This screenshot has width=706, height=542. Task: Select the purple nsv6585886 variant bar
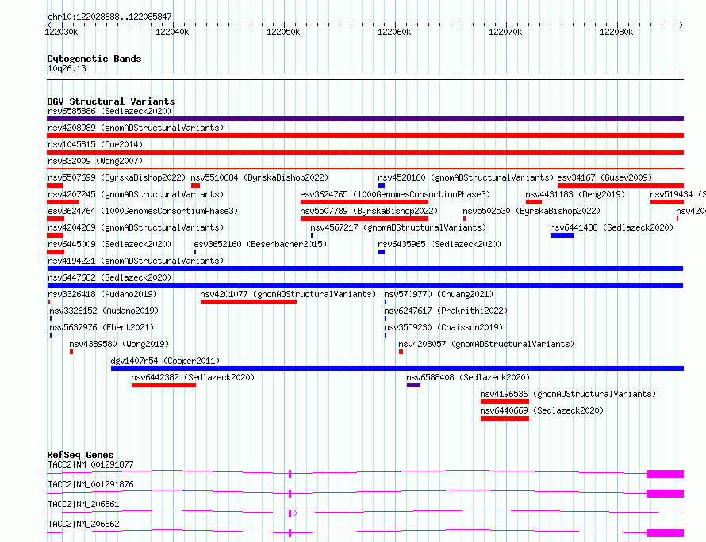click(x=365, y=119)
